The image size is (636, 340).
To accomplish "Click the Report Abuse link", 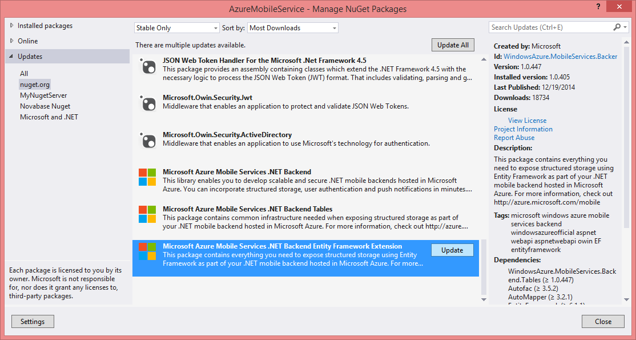I will (x=514, y=138).
